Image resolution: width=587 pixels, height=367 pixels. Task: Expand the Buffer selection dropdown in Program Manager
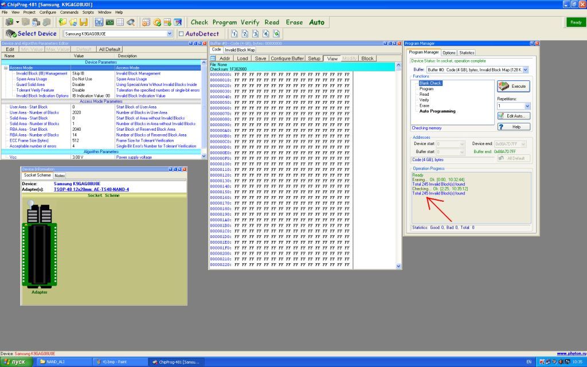pyautogui.click(x=525, y=69)
